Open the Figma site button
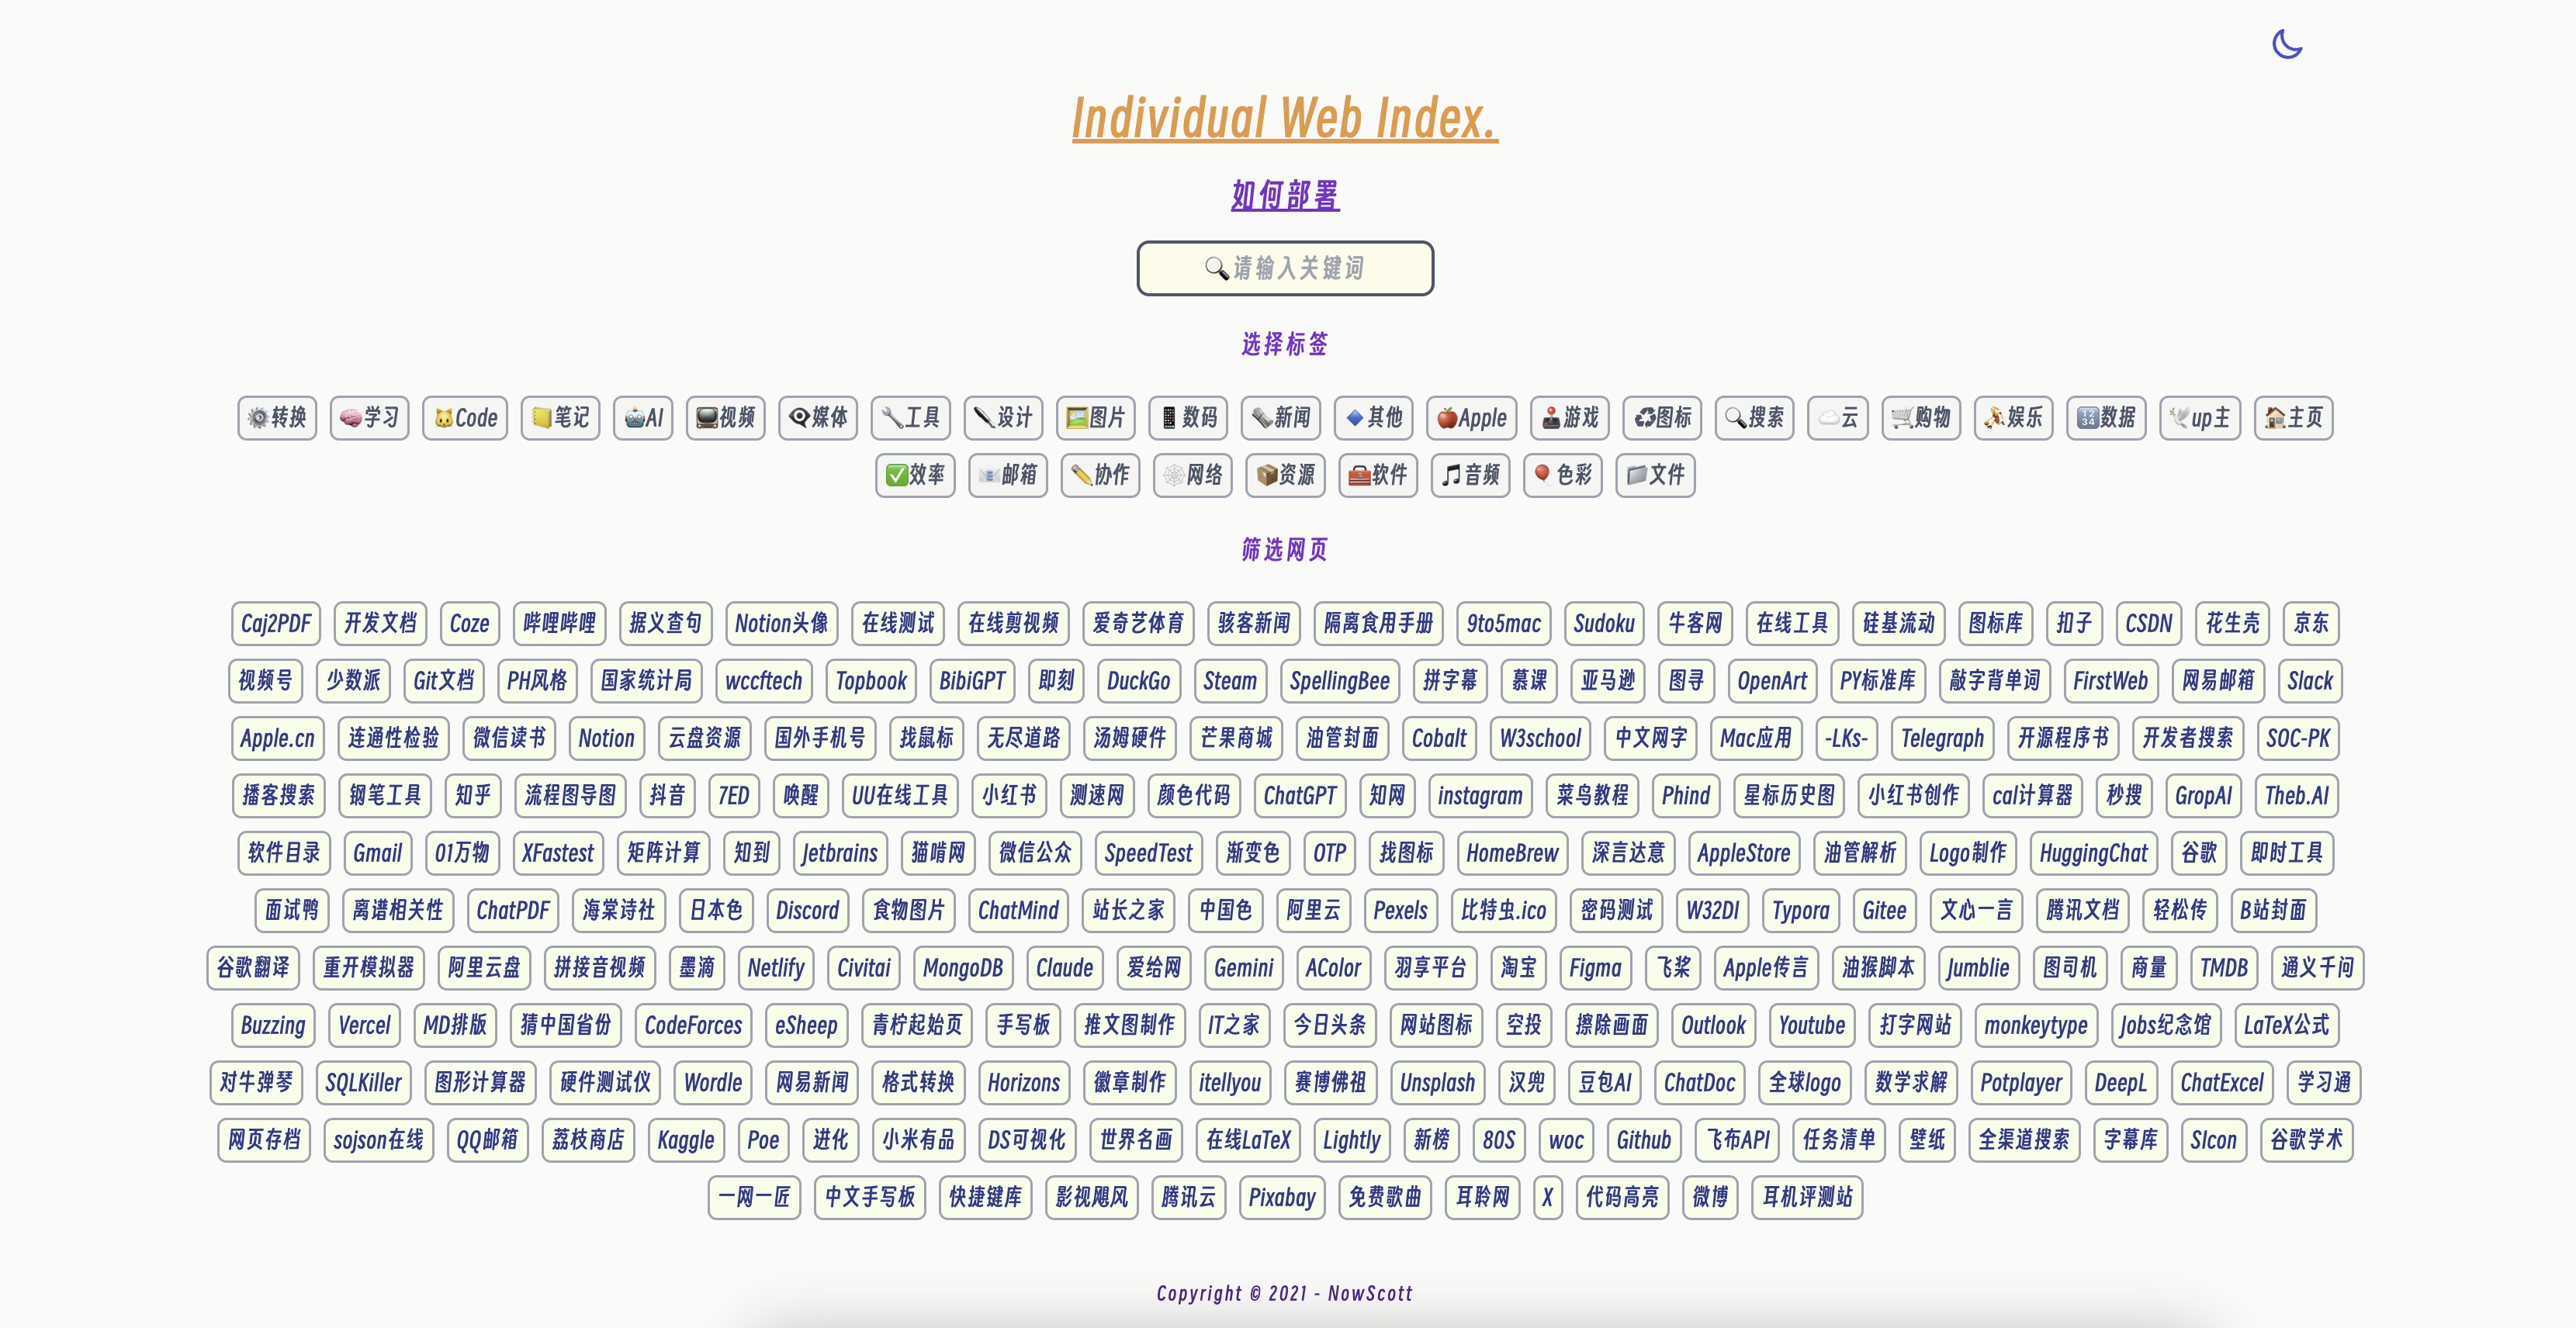Screen dimensions: 2576x1328 [1595, 968]
